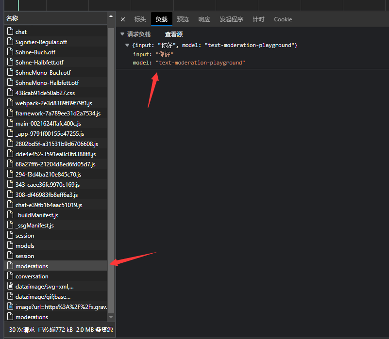Click file icon of 2802bd5f-a31531b9d6706608.js
The image size is (389, 339).
[x=10, y=143]
